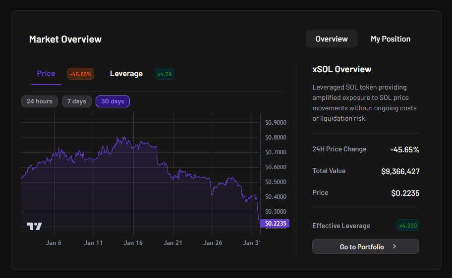Click the chevron arrow in Go to Portfolio
452x278 pixels.
point(395,246)
